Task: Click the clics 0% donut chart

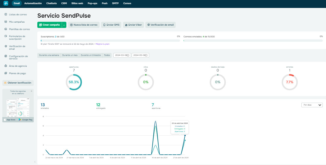Action: pos(146,82)
